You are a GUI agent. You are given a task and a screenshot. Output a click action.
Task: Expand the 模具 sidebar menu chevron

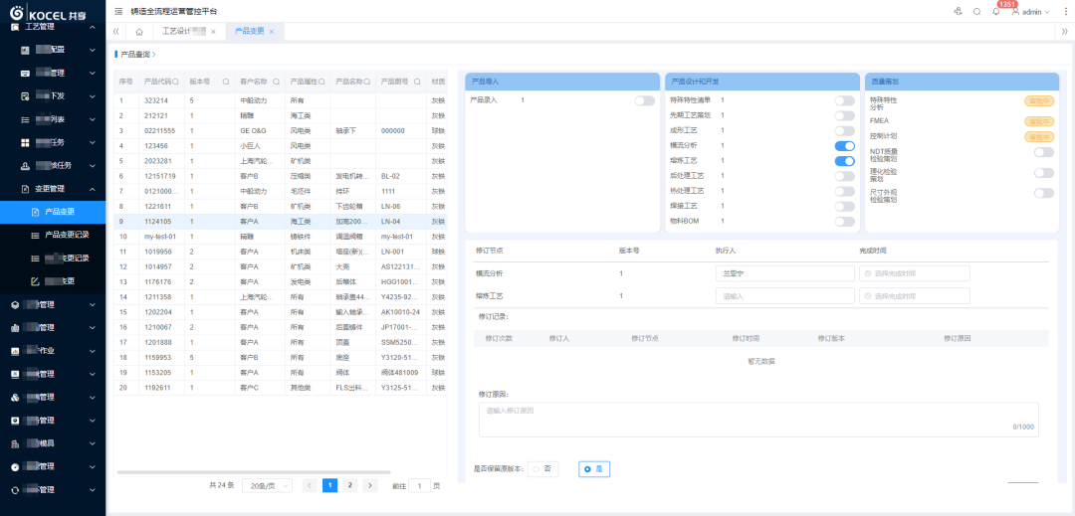coord(93,443)
